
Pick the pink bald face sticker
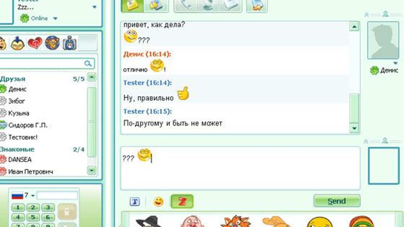pos(193,221)
